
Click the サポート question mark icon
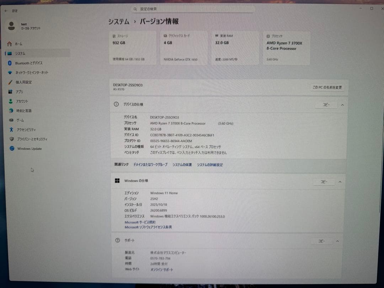(x=117, y=240)
